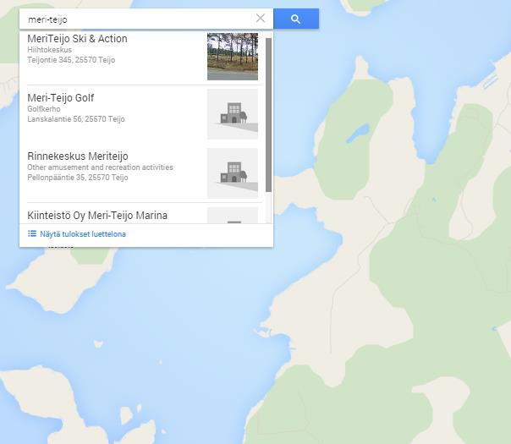The height and width of the screenshot is (444, 511).
Task: Click address Lanskalantie 56, 25570 Teijo
Action: click(x=76, y=119)
